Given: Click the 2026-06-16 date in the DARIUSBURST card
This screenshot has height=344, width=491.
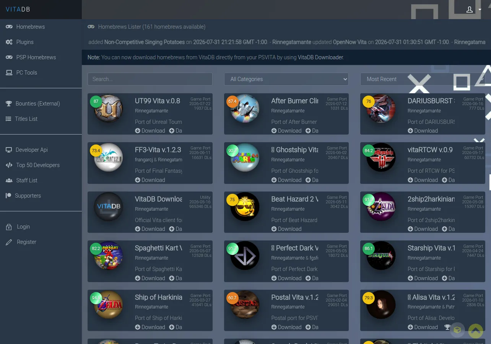Looking at the screenshot, I should click(473, 104).
